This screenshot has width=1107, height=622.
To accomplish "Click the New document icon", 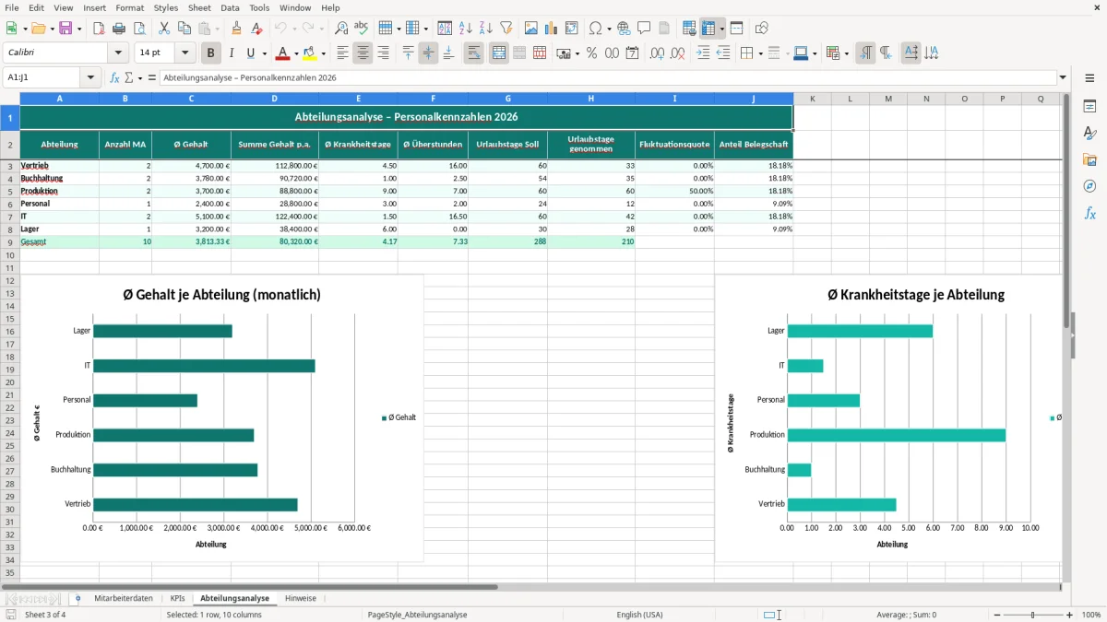I will pyautogui.click(x=11, y=29).
